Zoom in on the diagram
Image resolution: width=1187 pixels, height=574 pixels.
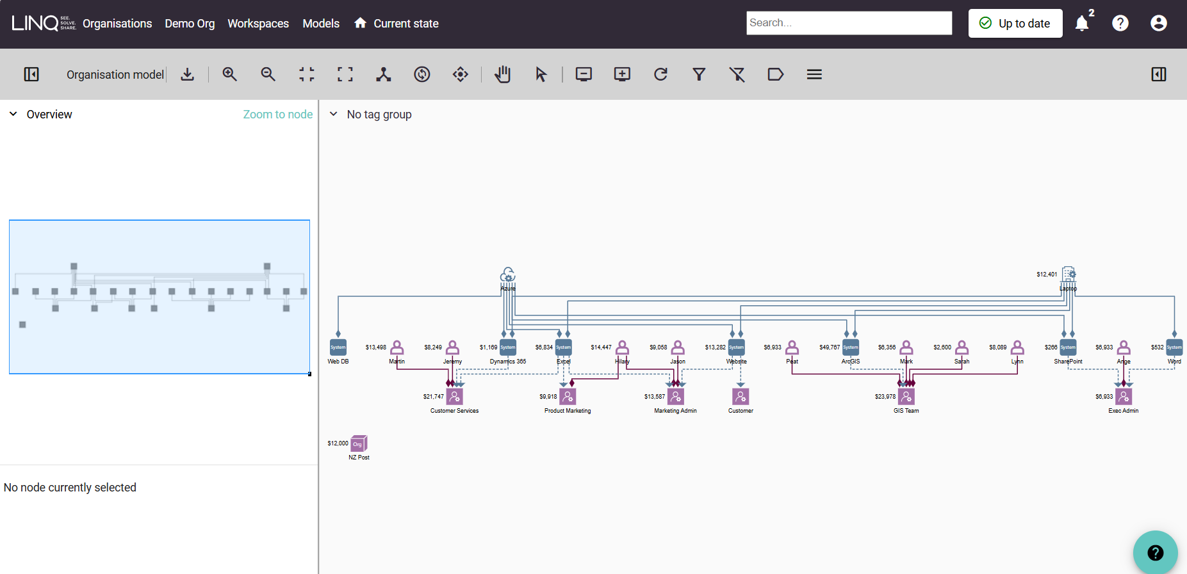[x=229, y=74]
